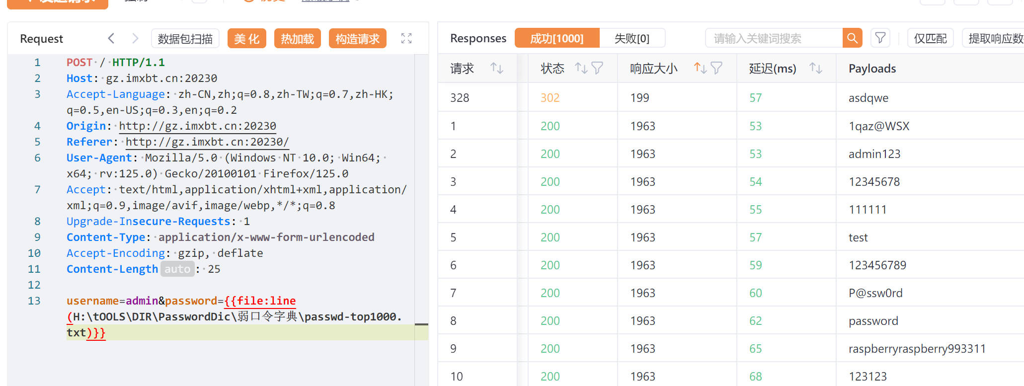Click the 仅匹配 button
Image resolution: width=1024 pixels, height=386 pixels.
coord(930,38)
